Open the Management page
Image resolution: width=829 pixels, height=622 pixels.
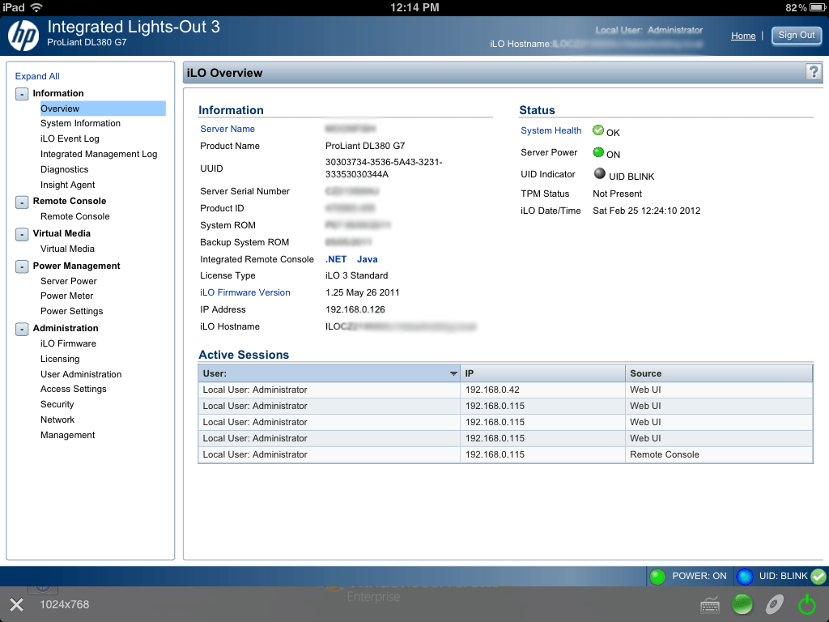[x=68, y=435]
